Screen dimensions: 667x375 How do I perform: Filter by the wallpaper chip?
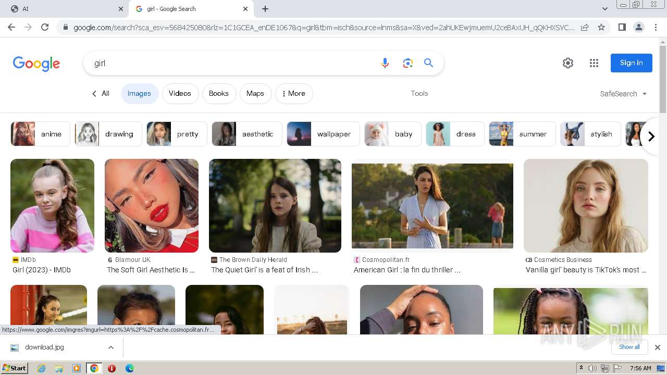pos(323,134)
